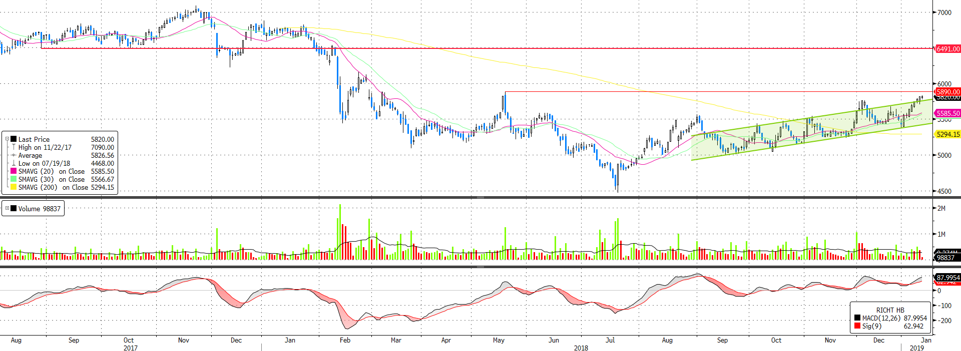The image size is (961, 351).
Task: Click the yellow SMAVG (200) swatch
Action: (x=14, y=187)
